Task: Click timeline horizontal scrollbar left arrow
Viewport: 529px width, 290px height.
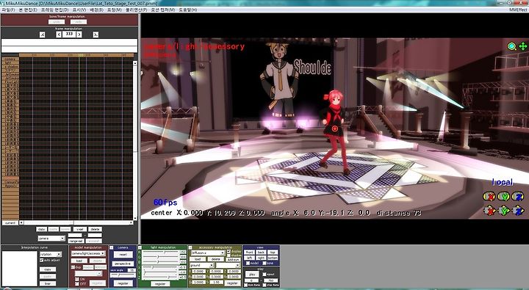Action: click(x=21, y=223)
